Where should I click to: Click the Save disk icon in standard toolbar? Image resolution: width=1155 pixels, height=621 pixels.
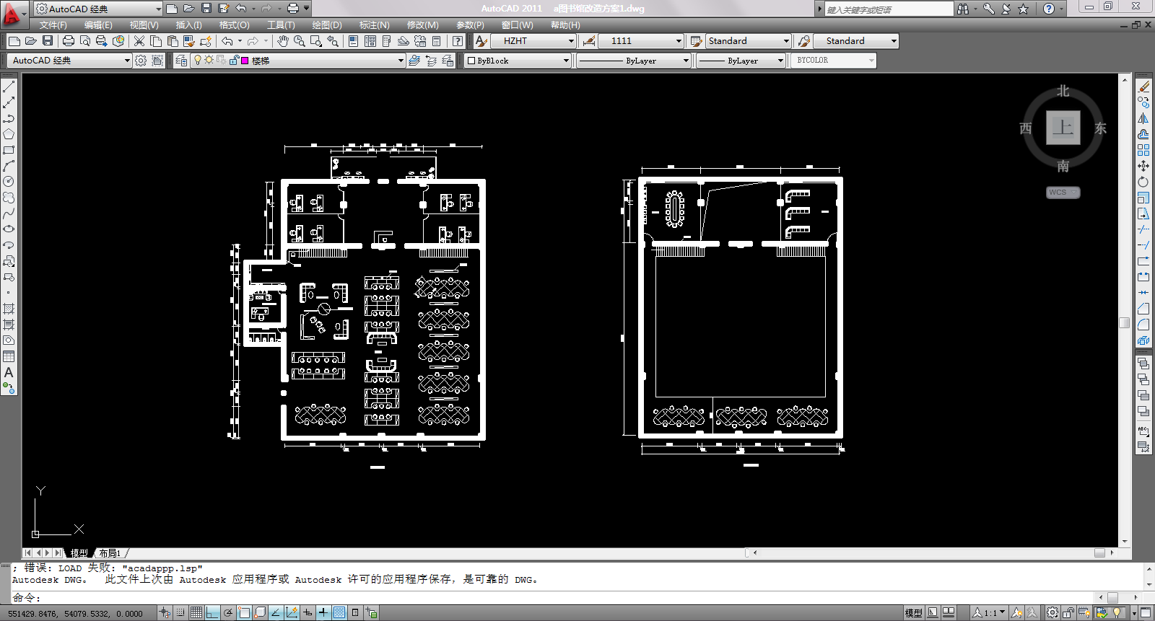click(48, 41)
